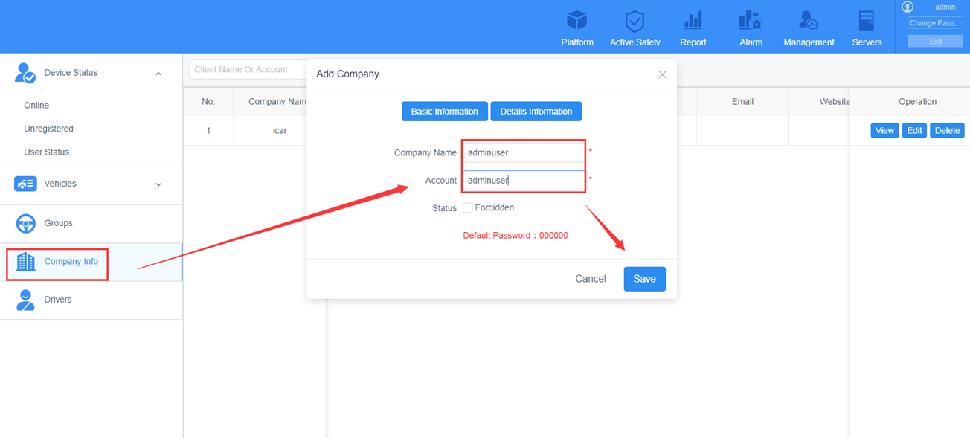This screenshot has height=438, width=970.
Task: Save the new company
Action: tap(645, 279)
